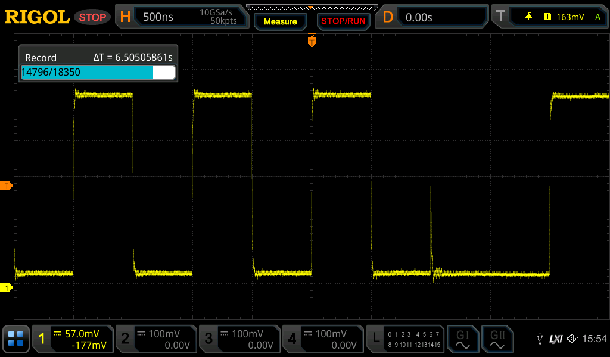The image size is (610, 357).
Task: Toggle the STOP status indicator
Action: coord(92,17)
